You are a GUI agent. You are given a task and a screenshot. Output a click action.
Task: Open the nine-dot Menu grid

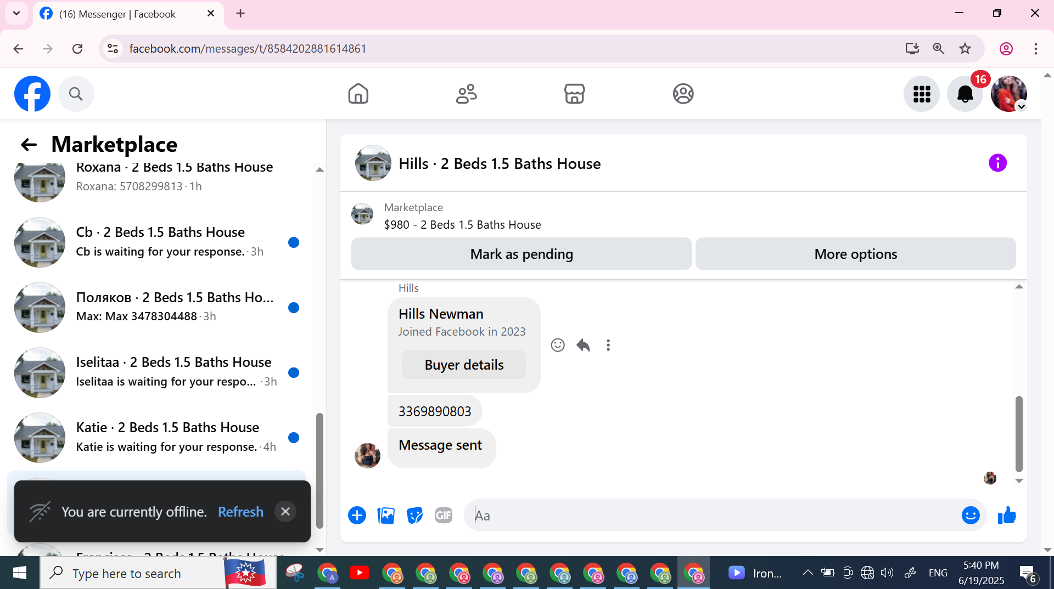coord(922,94)
